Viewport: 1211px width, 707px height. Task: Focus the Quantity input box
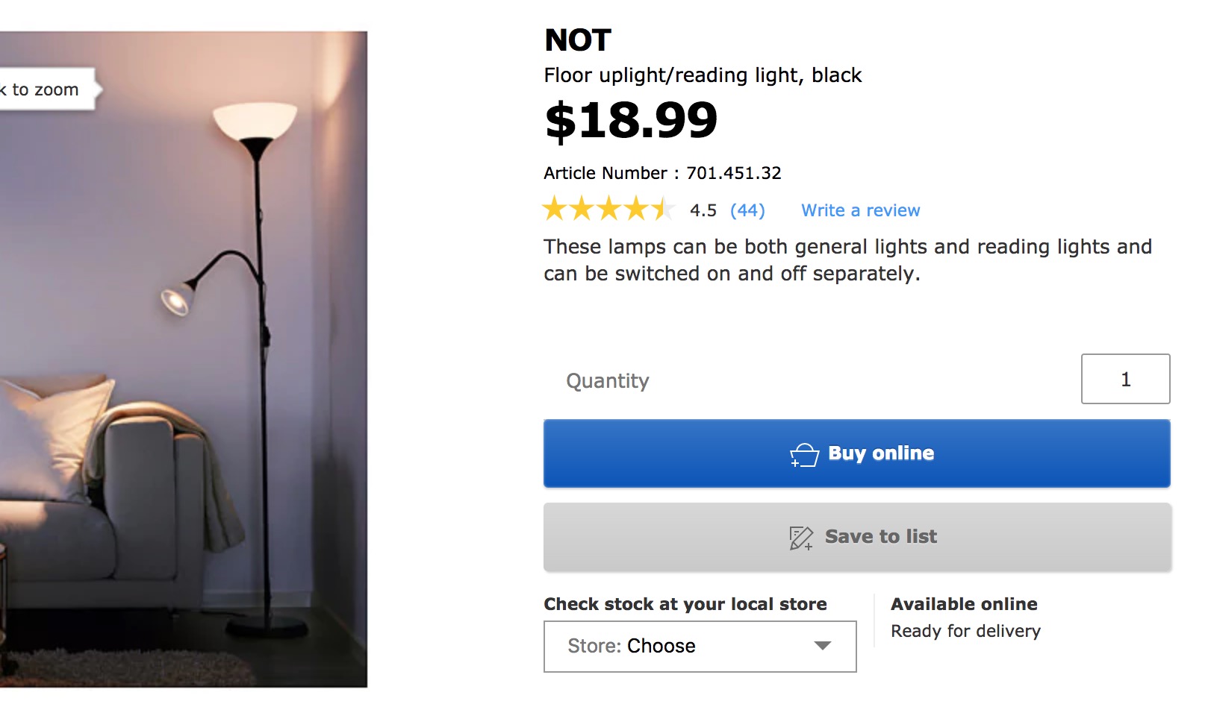pos(1124,379)
